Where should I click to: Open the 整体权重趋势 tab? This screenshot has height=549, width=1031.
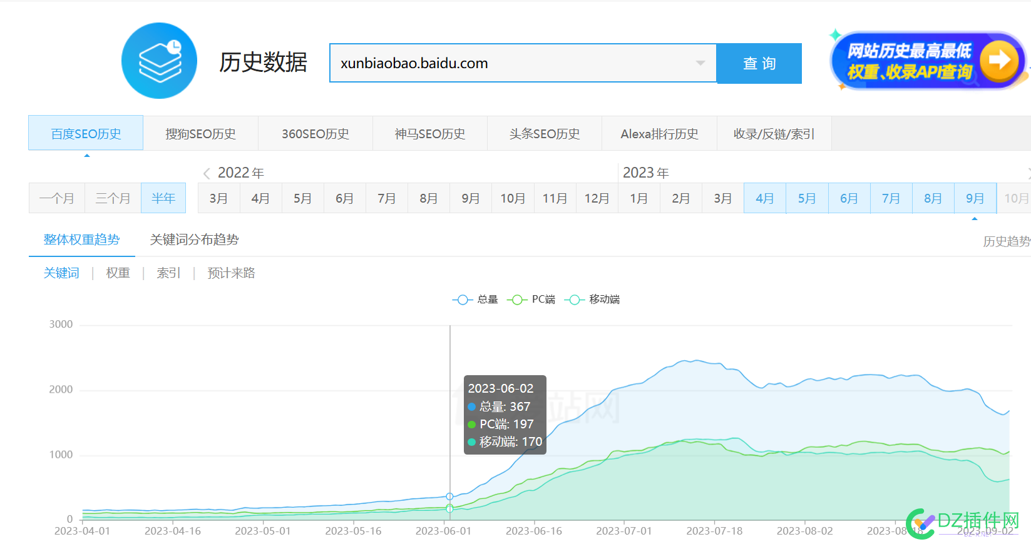coord(81,239)
